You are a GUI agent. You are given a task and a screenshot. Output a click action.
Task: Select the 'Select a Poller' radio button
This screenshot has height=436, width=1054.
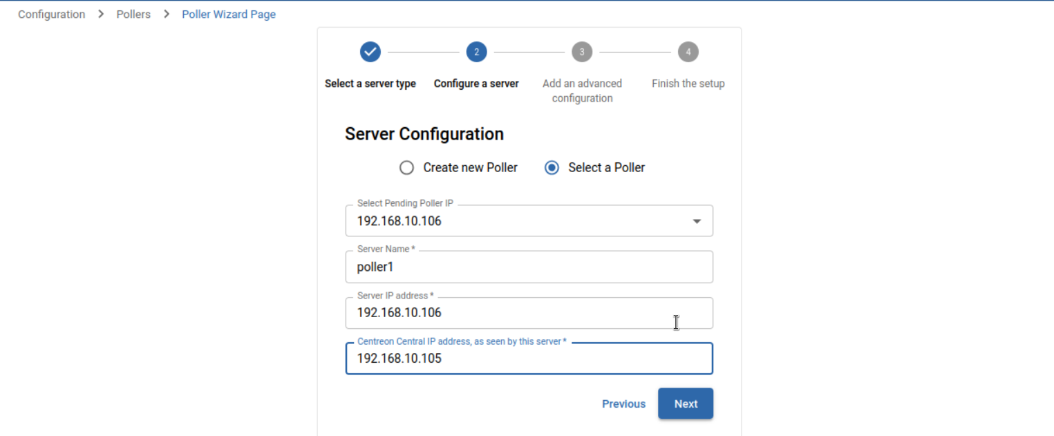point(552,168)
